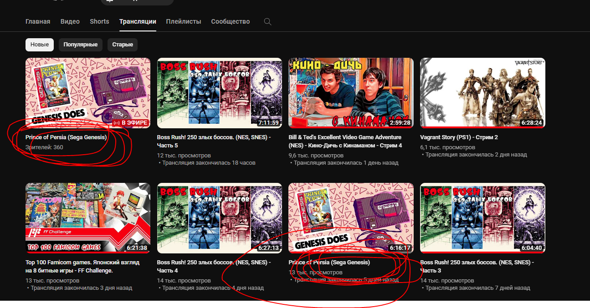The height and width of the screenshot is (308, 590).
Task: Switch to the Главная tab
Action: click(38, 21)
